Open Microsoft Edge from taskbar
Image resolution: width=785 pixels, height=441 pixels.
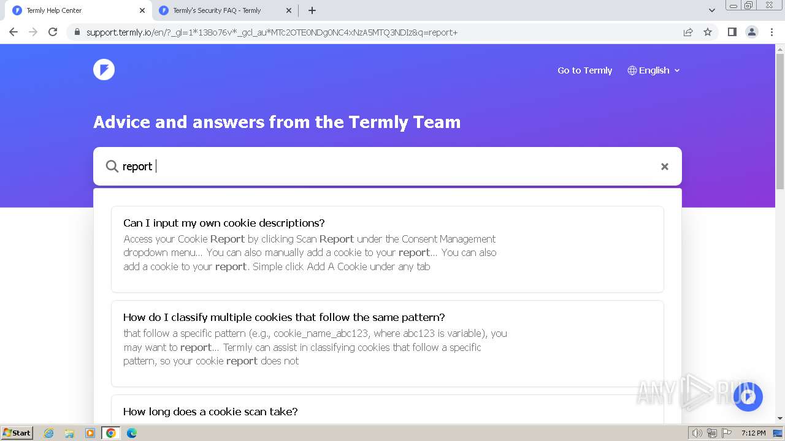pos(131,433)
